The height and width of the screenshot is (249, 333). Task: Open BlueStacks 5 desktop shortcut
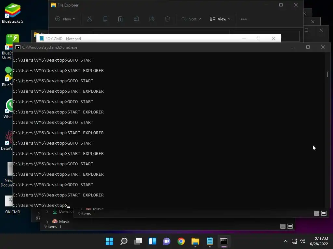pos(13,13)
